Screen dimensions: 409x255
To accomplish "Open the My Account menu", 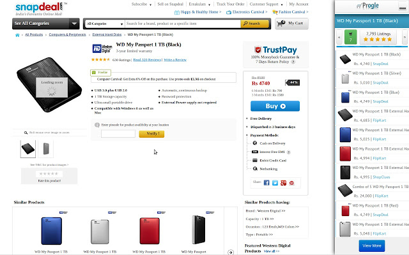I will pos(298,4).
